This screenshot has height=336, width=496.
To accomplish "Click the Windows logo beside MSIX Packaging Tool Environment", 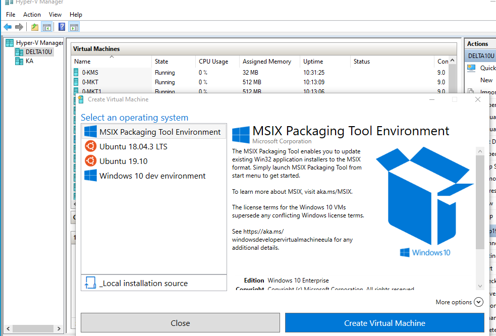I will tap(90, 132).
